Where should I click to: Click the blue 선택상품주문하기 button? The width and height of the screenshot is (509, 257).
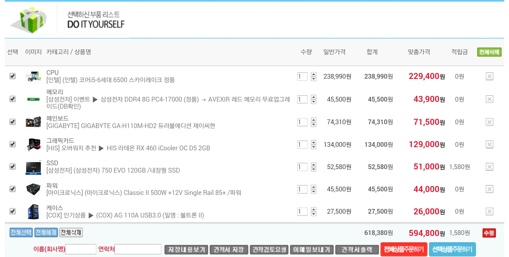coord(452,249)
